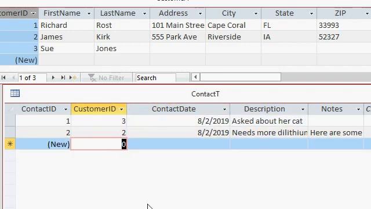The width and height of the screenshot is (371, 209).
Task: Open the City column filter dropdown
Action: click(x=256, y=13)
